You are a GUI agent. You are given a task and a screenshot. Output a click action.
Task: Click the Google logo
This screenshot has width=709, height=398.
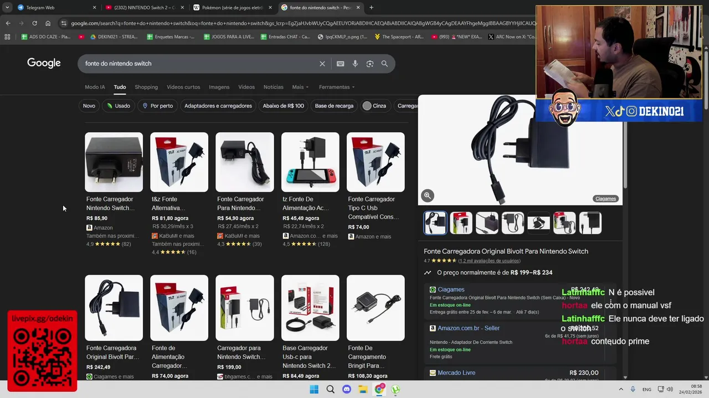[44, 63]
